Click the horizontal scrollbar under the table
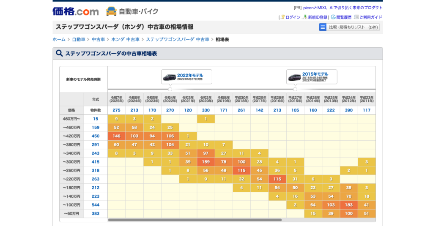 [195, 220]
